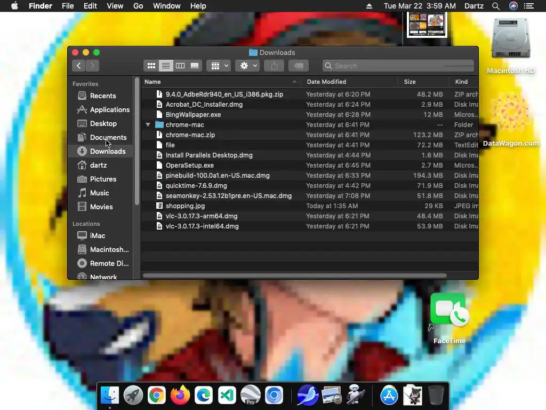
Task: Select quicktime-7.6.9.dmg in the list
Action: [310, 185]
